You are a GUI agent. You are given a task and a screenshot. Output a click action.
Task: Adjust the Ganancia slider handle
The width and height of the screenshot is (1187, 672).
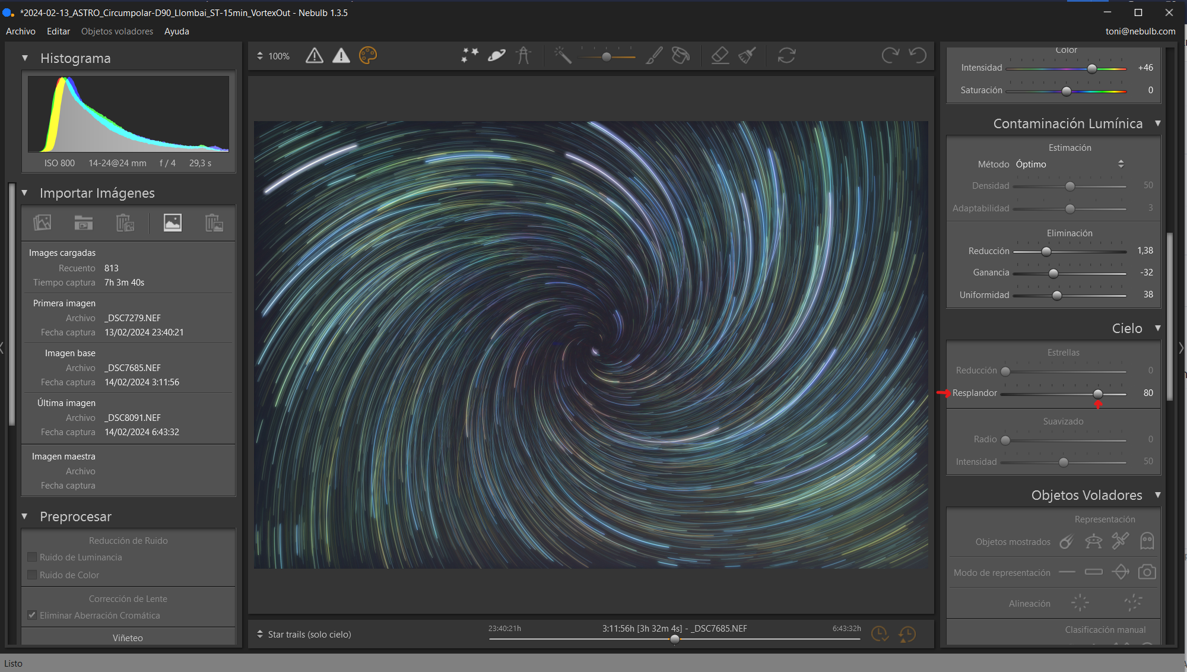click(1053, 273)
